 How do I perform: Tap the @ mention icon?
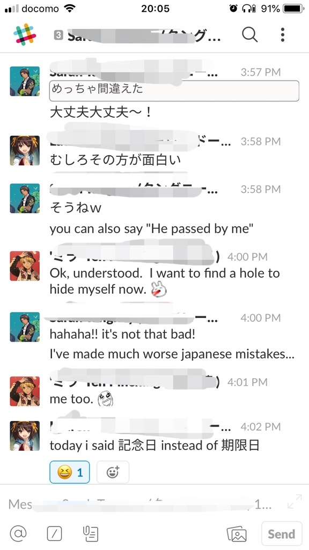point(18,533)
